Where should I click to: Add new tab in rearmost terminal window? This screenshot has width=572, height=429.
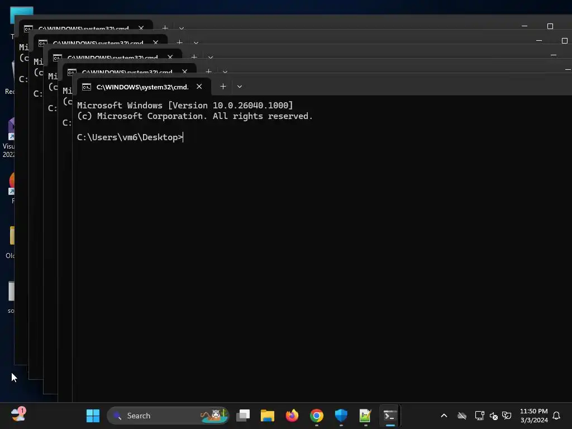point(165,27)
